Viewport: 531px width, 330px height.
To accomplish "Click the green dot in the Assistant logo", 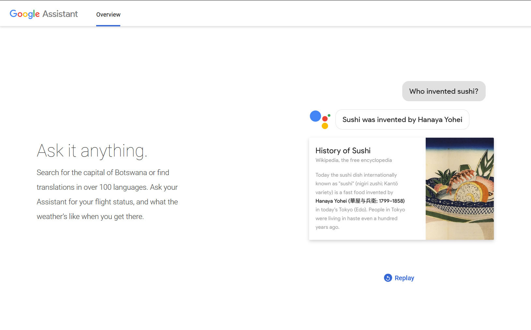I will [329, 116].
